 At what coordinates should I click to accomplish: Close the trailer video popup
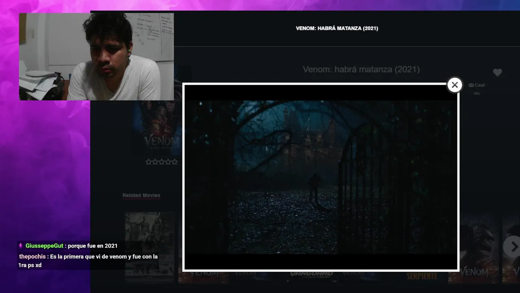[x=455, y=85]
